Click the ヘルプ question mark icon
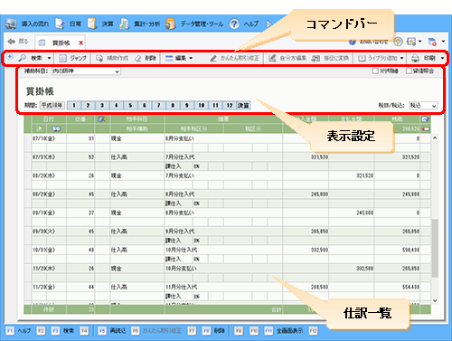 [x=234, y=24]
